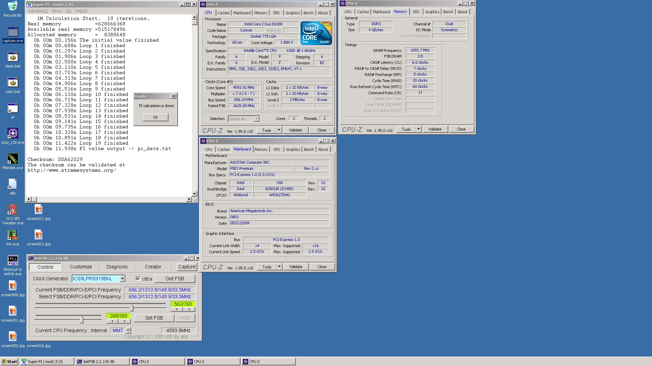Open the Creator tab in SetFSB
The image size is (652, 366).
153,267
